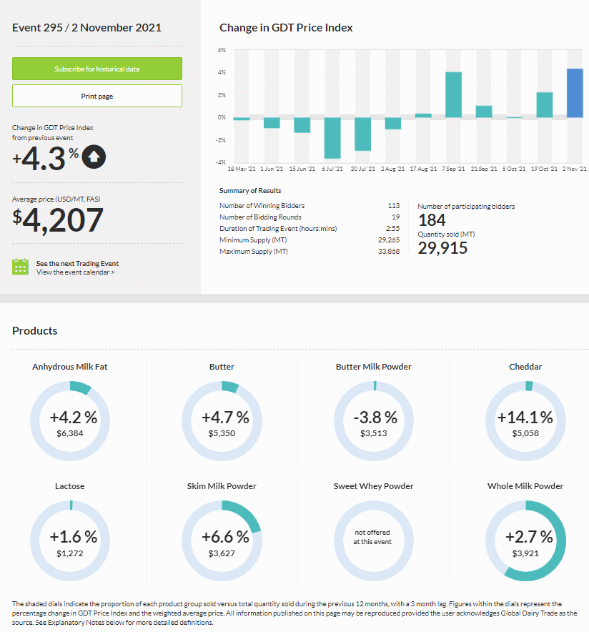Viewport: 589px width, 632px height.
Task: Click the 21 Sep '21 chart bar
Action: point(484,112)
